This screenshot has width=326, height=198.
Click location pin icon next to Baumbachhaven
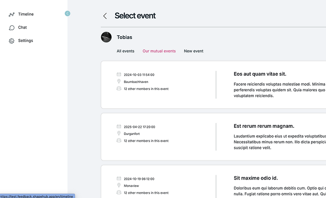pyautogui.click(x=119, y=82)
